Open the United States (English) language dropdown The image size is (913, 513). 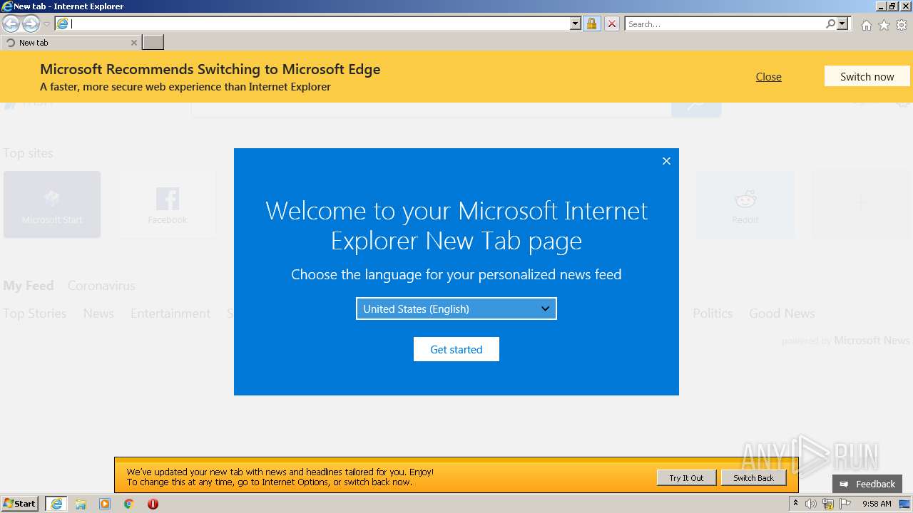[456, 309]
